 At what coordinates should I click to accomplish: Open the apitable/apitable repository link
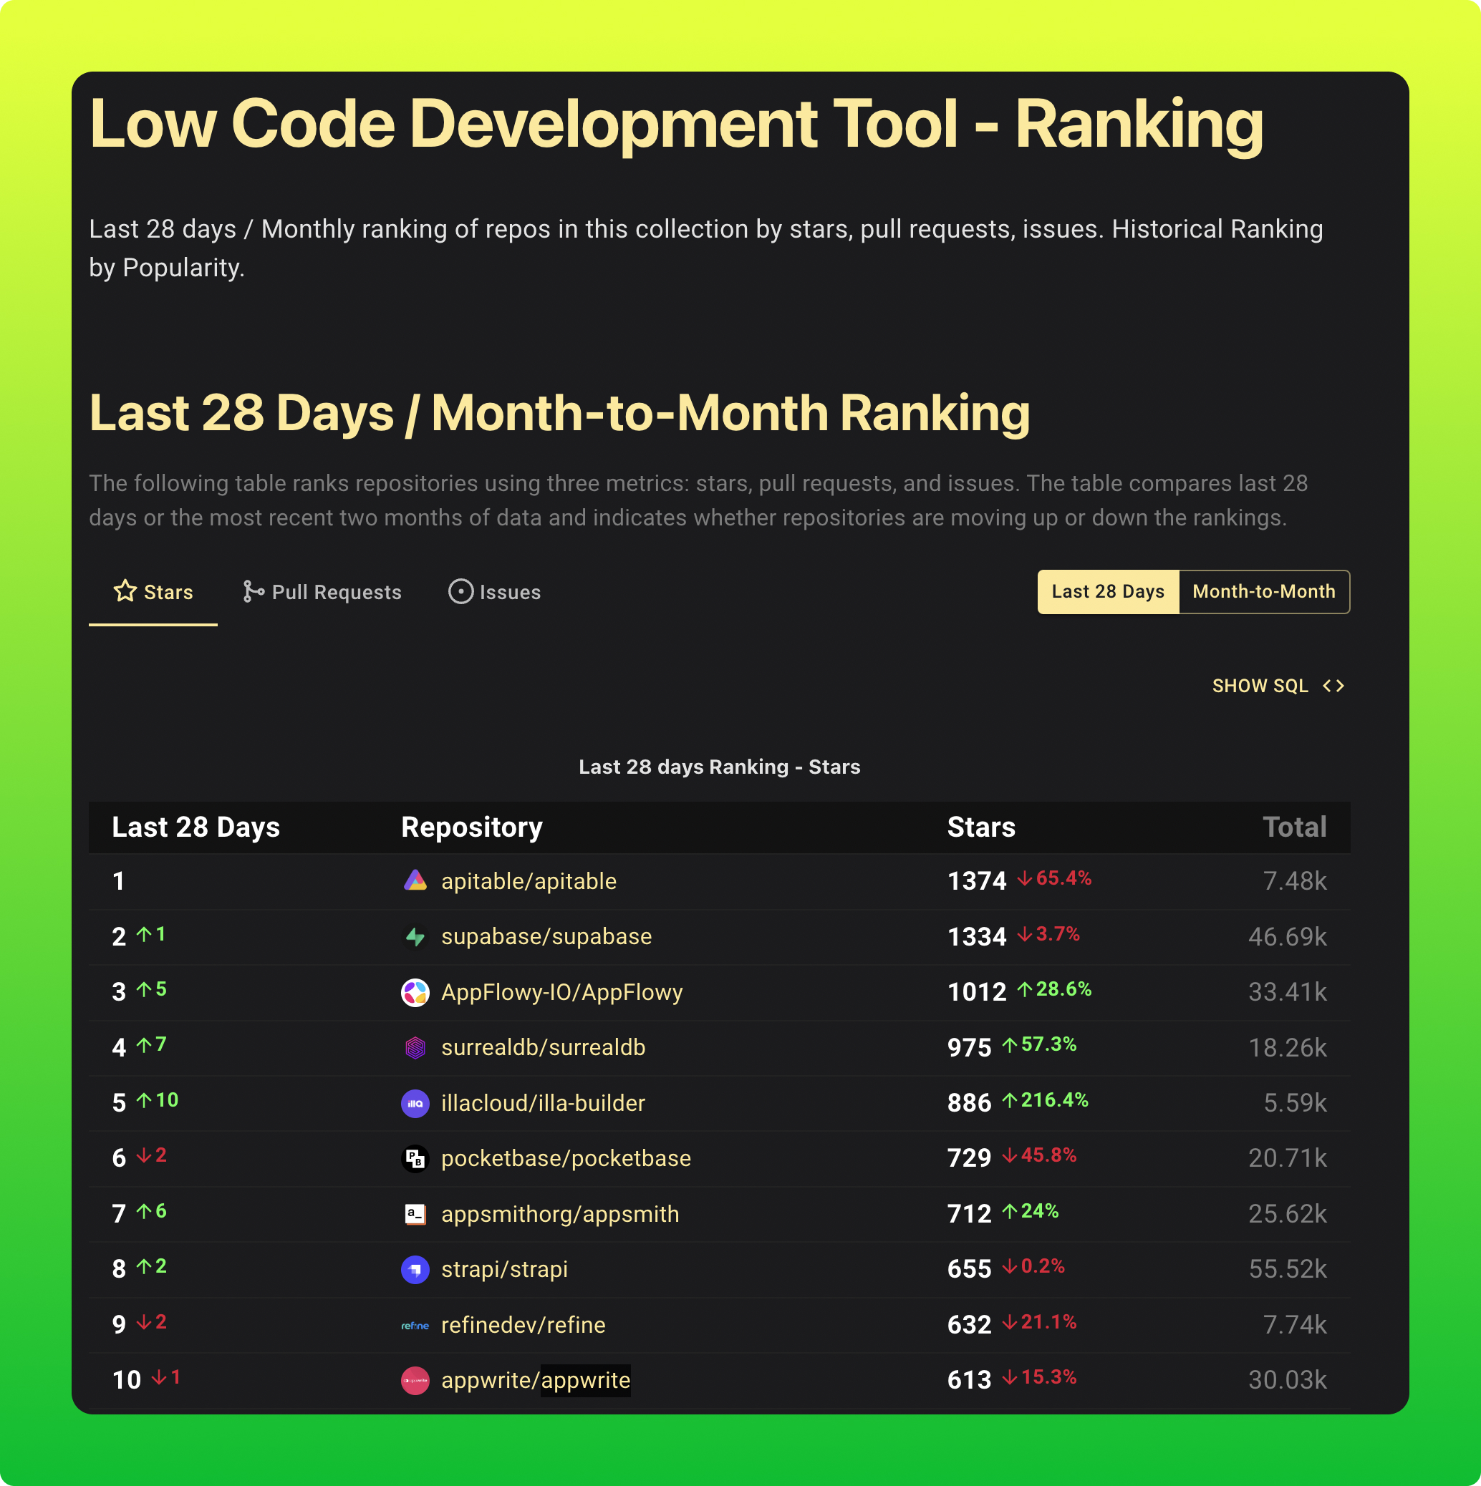pos(529,880)
